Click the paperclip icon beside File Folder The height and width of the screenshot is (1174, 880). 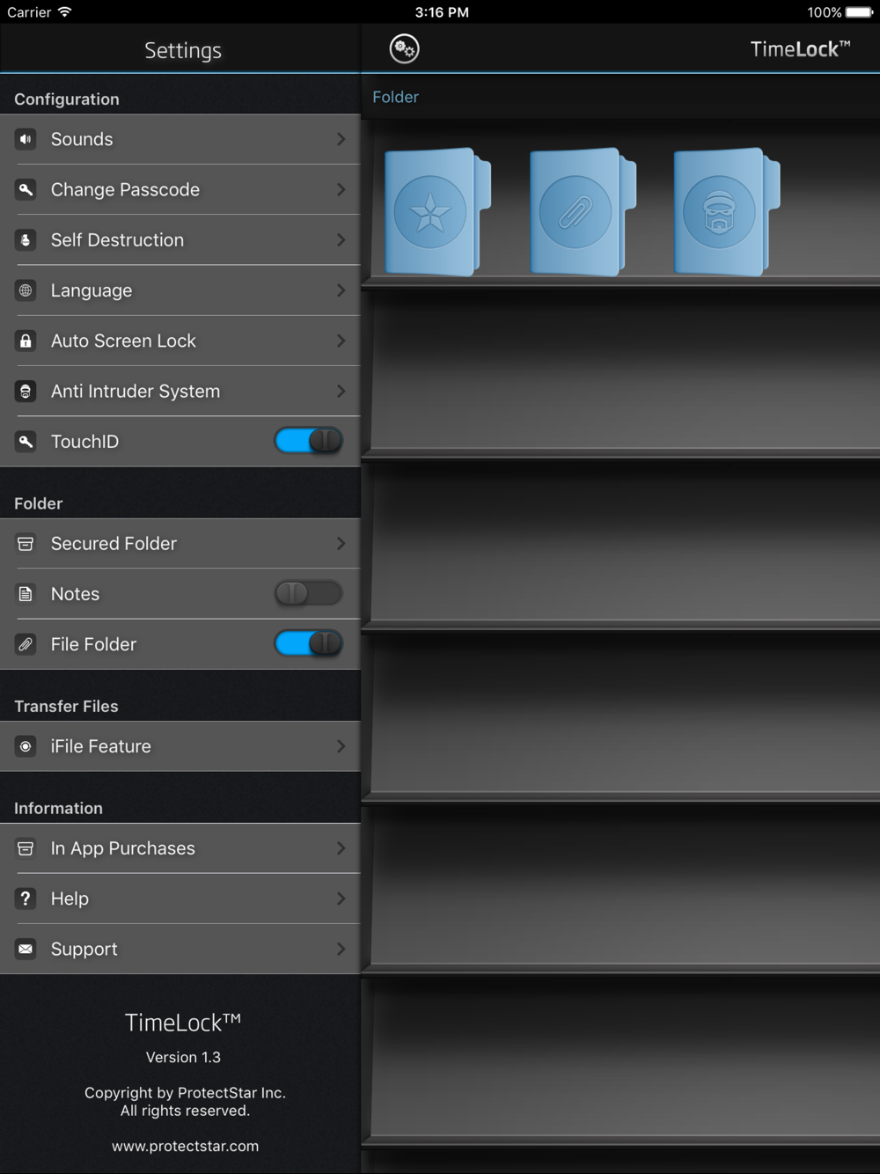point(26,644)
